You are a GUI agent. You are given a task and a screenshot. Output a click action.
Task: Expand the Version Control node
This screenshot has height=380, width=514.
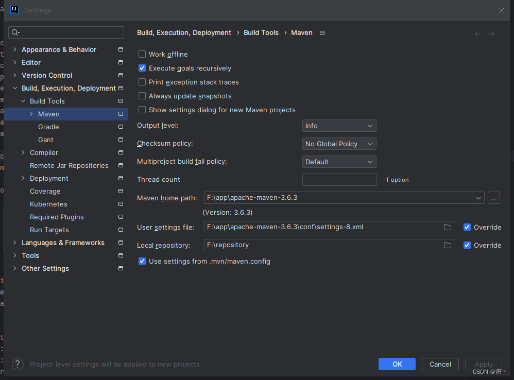[15, 75]
